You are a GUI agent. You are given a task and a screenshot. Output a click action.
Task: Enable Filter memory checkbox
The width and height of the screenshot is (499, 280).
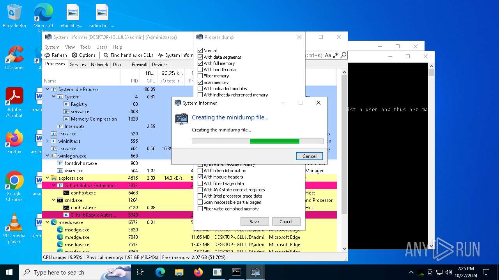coord(200,76)
